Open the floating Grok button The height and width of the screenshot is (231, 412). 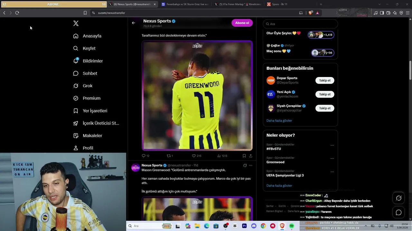pyautogui.click(x=398, y=198)
